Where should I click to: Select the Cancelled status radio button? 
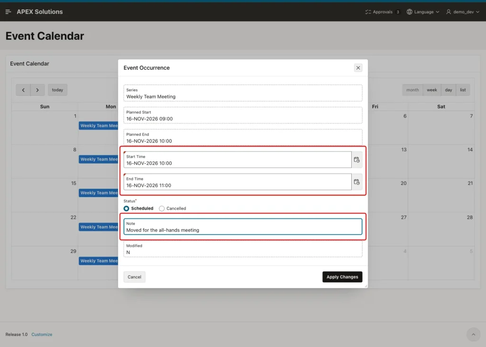click(162, 208)
